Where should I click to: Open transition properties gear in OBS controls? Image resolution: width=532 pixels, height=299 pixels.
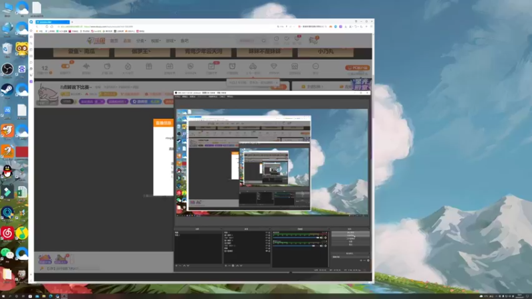tap(368, 260)
